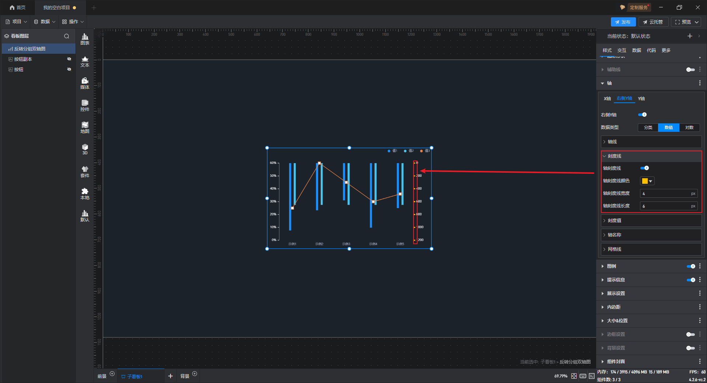
Task: Open the 图表 chart component panel
Action: (x=85, y=39)
